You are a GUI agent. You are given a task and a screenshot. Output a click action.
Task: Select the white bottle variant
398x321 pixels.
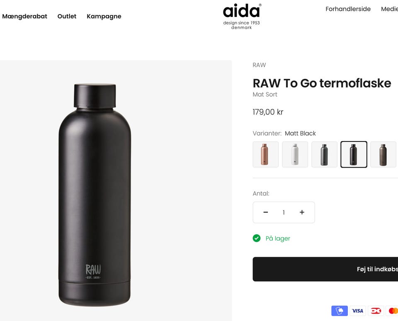pyautogui.click(x=295, y=154)
